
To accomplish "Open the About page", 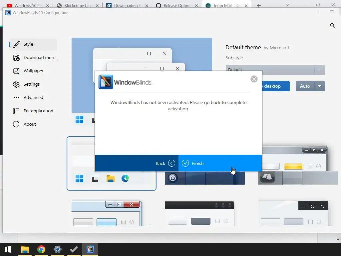I will point(33,124).
